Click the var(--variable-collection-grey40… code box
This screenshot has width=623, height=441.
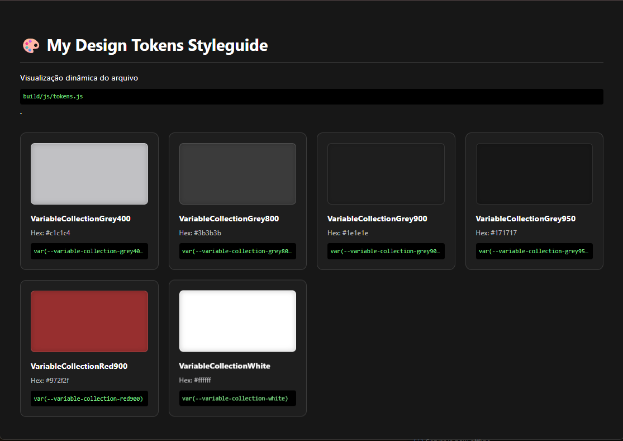pyautogui.click(x=89, y=251)
